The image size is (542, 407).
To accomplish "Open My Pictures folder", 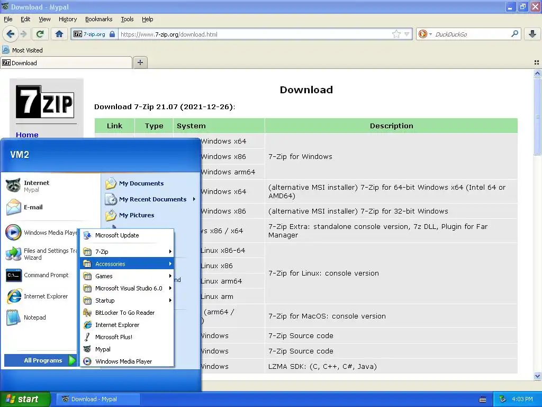I will pos(130,215).
